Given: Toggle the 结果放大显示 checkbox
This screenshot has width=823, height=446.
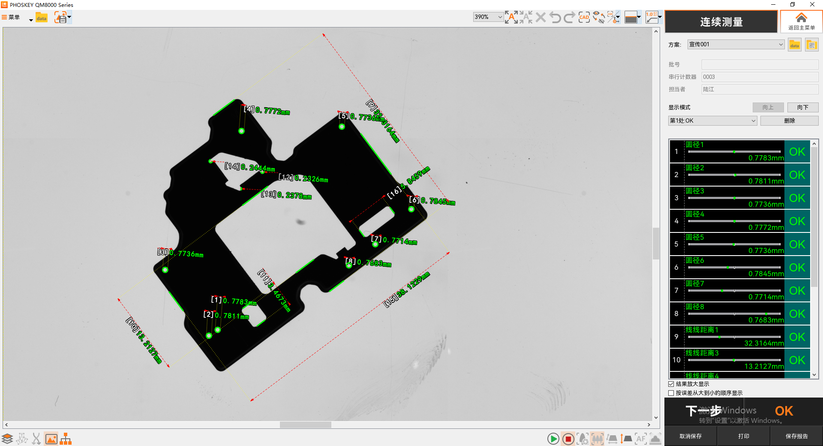Looking at the screenshot, I should [x=671, y=384].
